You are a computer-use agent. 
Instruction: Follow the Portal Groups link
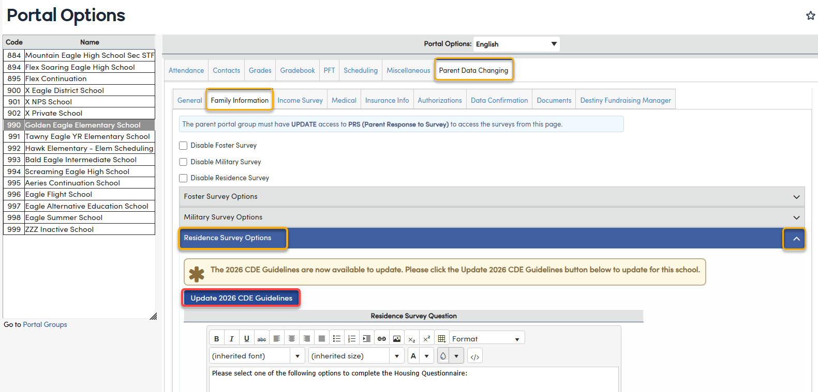point(45,325)
